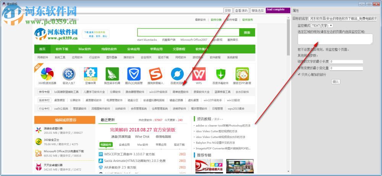Open the 完美解码 2018.08.27 官方安装版 headline
382x176 pixels.
(x=142, y=130)
